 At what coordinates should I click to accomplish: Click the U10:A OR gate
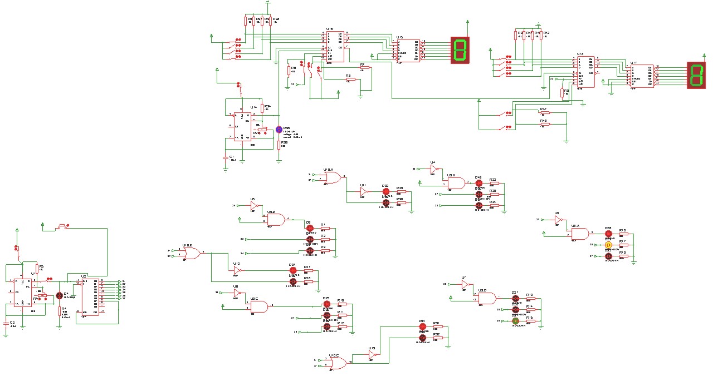pyautogui.click(x=333, y=177)
